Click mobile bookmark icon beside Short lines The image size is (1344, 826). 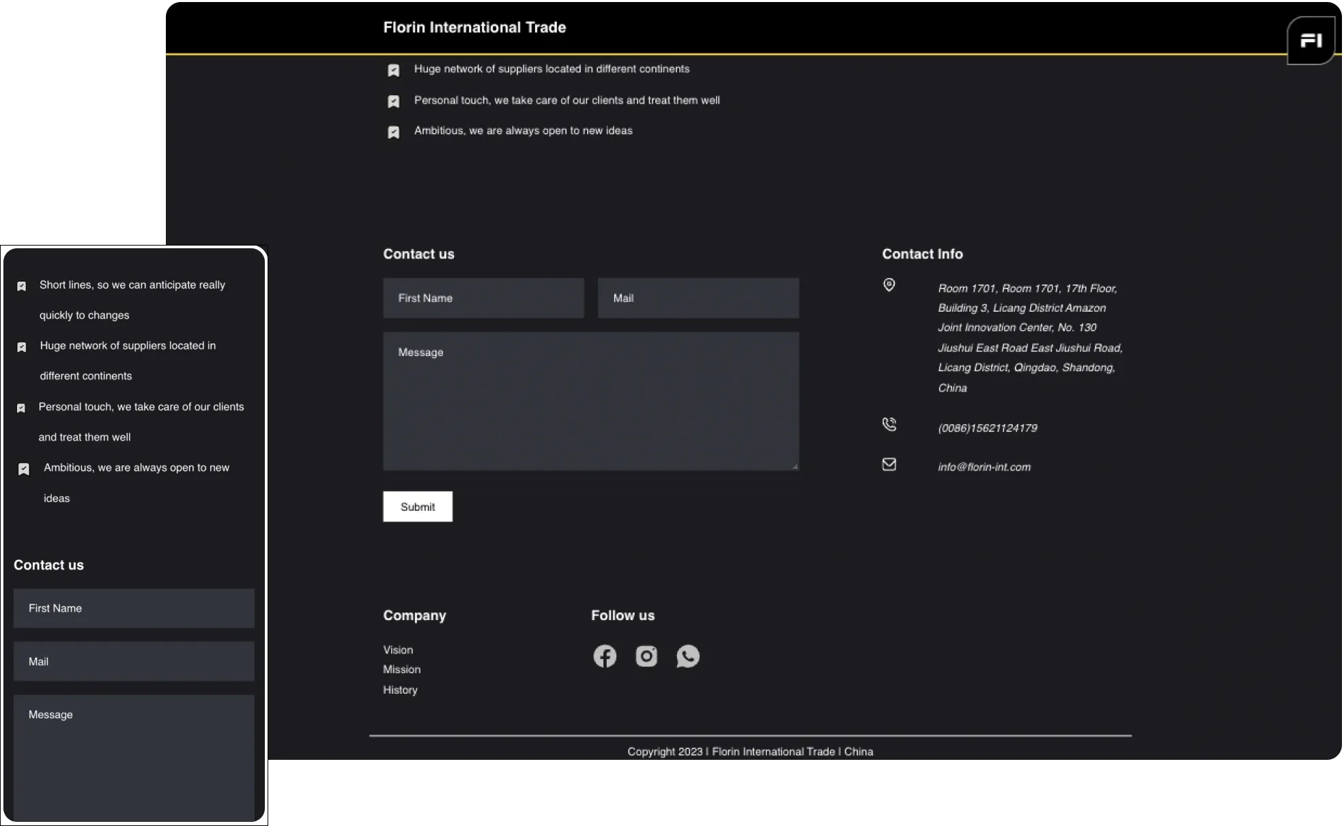22,286
